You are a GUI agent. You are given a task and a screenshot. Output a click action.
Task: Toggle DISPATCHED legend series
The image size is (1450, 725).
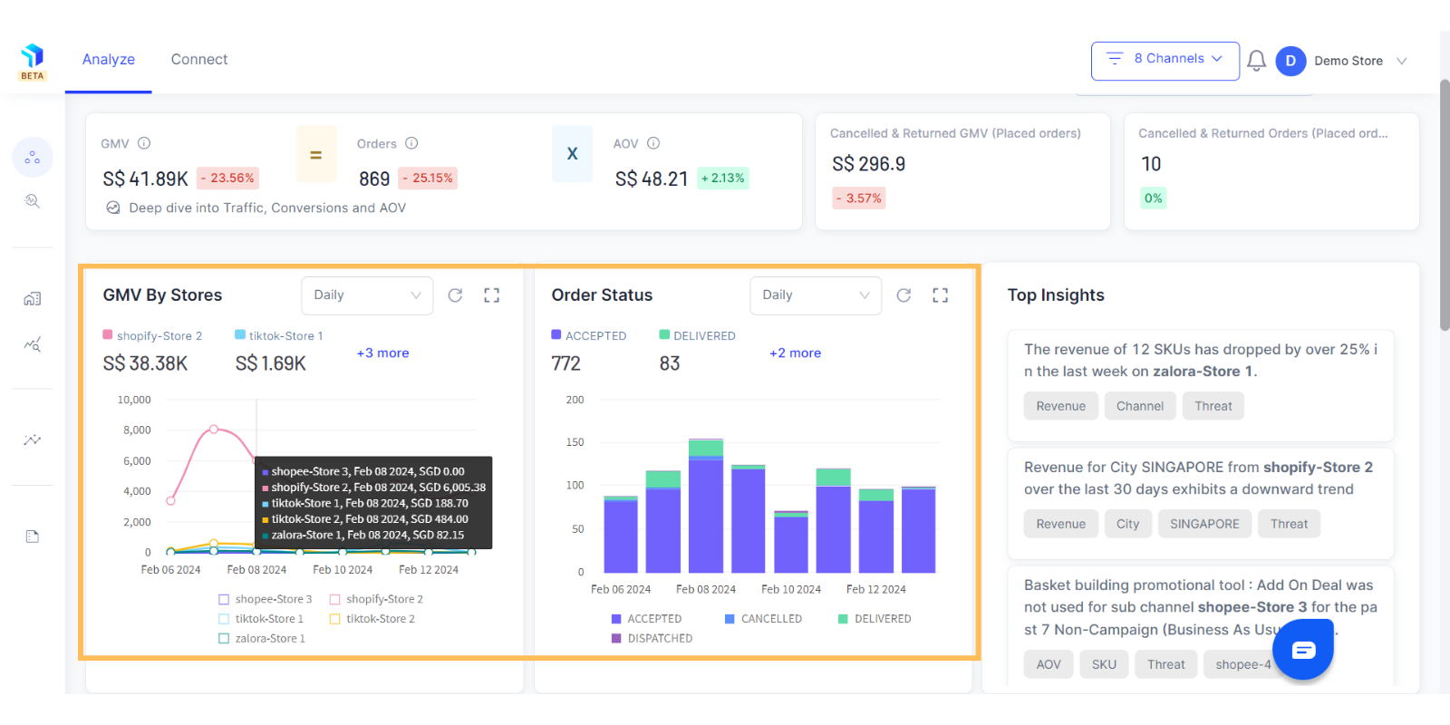tap(652, 639)
